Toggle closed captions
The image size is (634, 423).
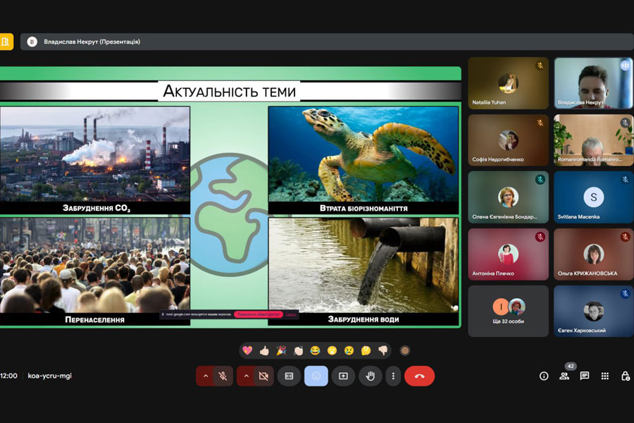pyautogui.click(x=289, y=376)
